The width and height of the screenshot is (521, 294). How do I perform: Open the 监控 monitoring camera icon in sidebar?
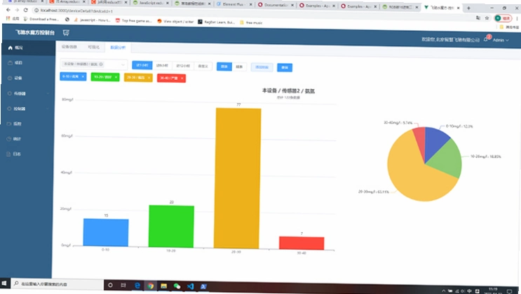(x=9, y=123)
